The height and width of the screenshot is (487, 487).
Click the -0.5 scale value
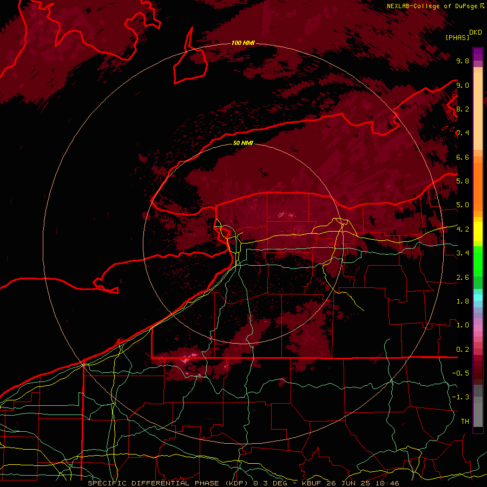click(x=460, y=373)
